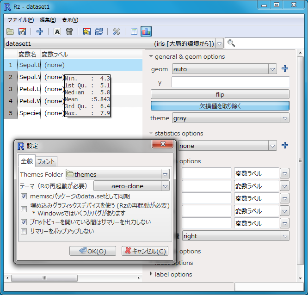Select the 全般 tab

(x=27, y=161)
